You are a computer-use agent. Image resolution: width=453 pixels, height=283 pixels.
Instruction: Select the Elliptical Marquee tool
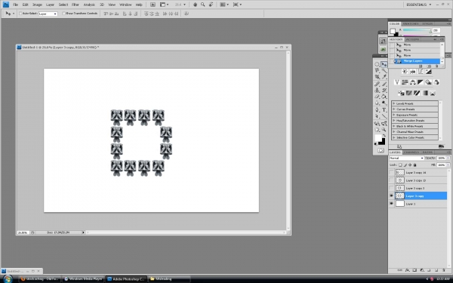tap(377, 64)
